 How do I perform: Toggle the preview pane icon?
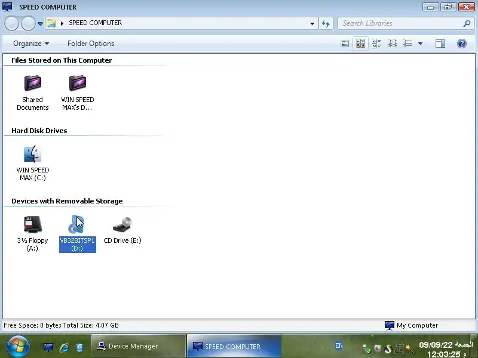click(x=440, y=44)
